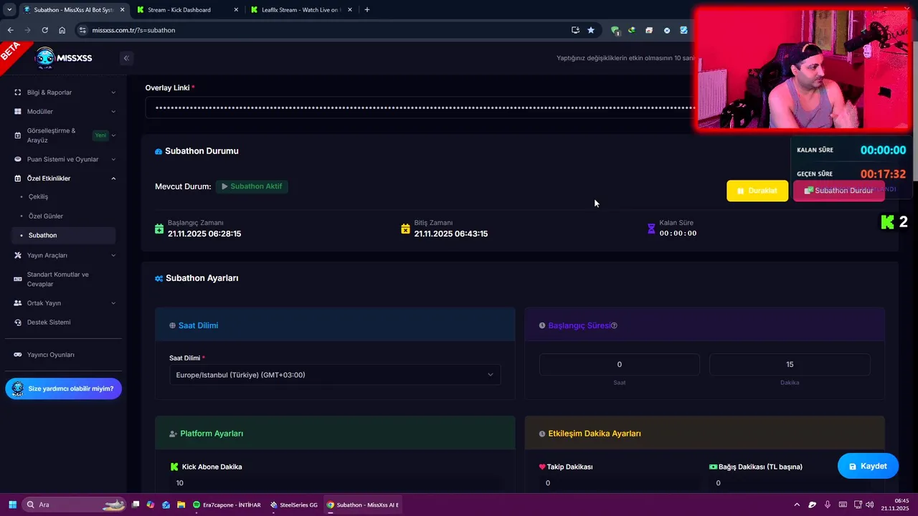This screenshot has width=918, height=516.
Task: Expand Yayın Araçları section
Action: pos(64,255)
